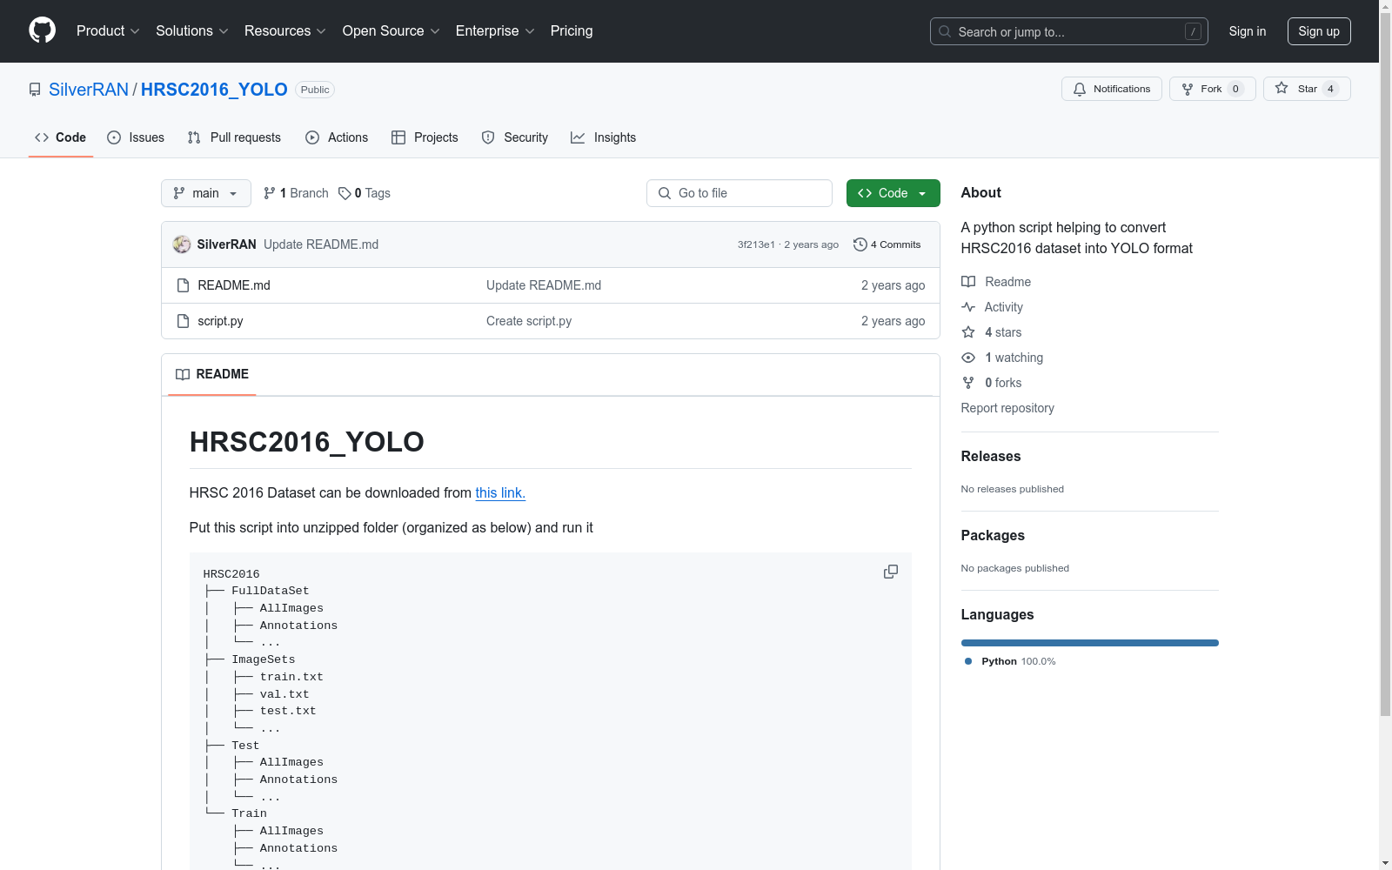Click the commit hash 3f213e1

point(756,244)
